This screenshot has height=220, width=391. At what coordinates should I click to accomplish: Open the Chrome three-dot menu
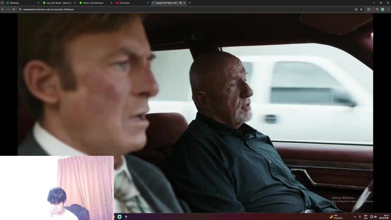[388, 9]
